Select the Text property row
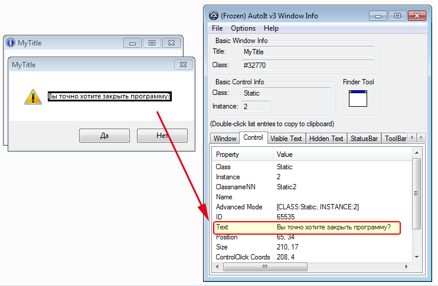 tap(307, 227)
